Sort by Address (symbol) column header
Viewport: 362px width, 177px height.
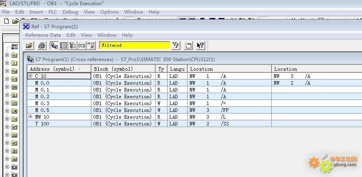point(59,69)
